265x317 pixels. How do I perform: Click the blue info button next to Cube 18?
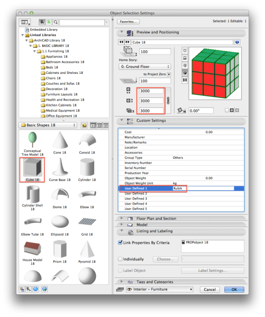[x=237, y=42]
